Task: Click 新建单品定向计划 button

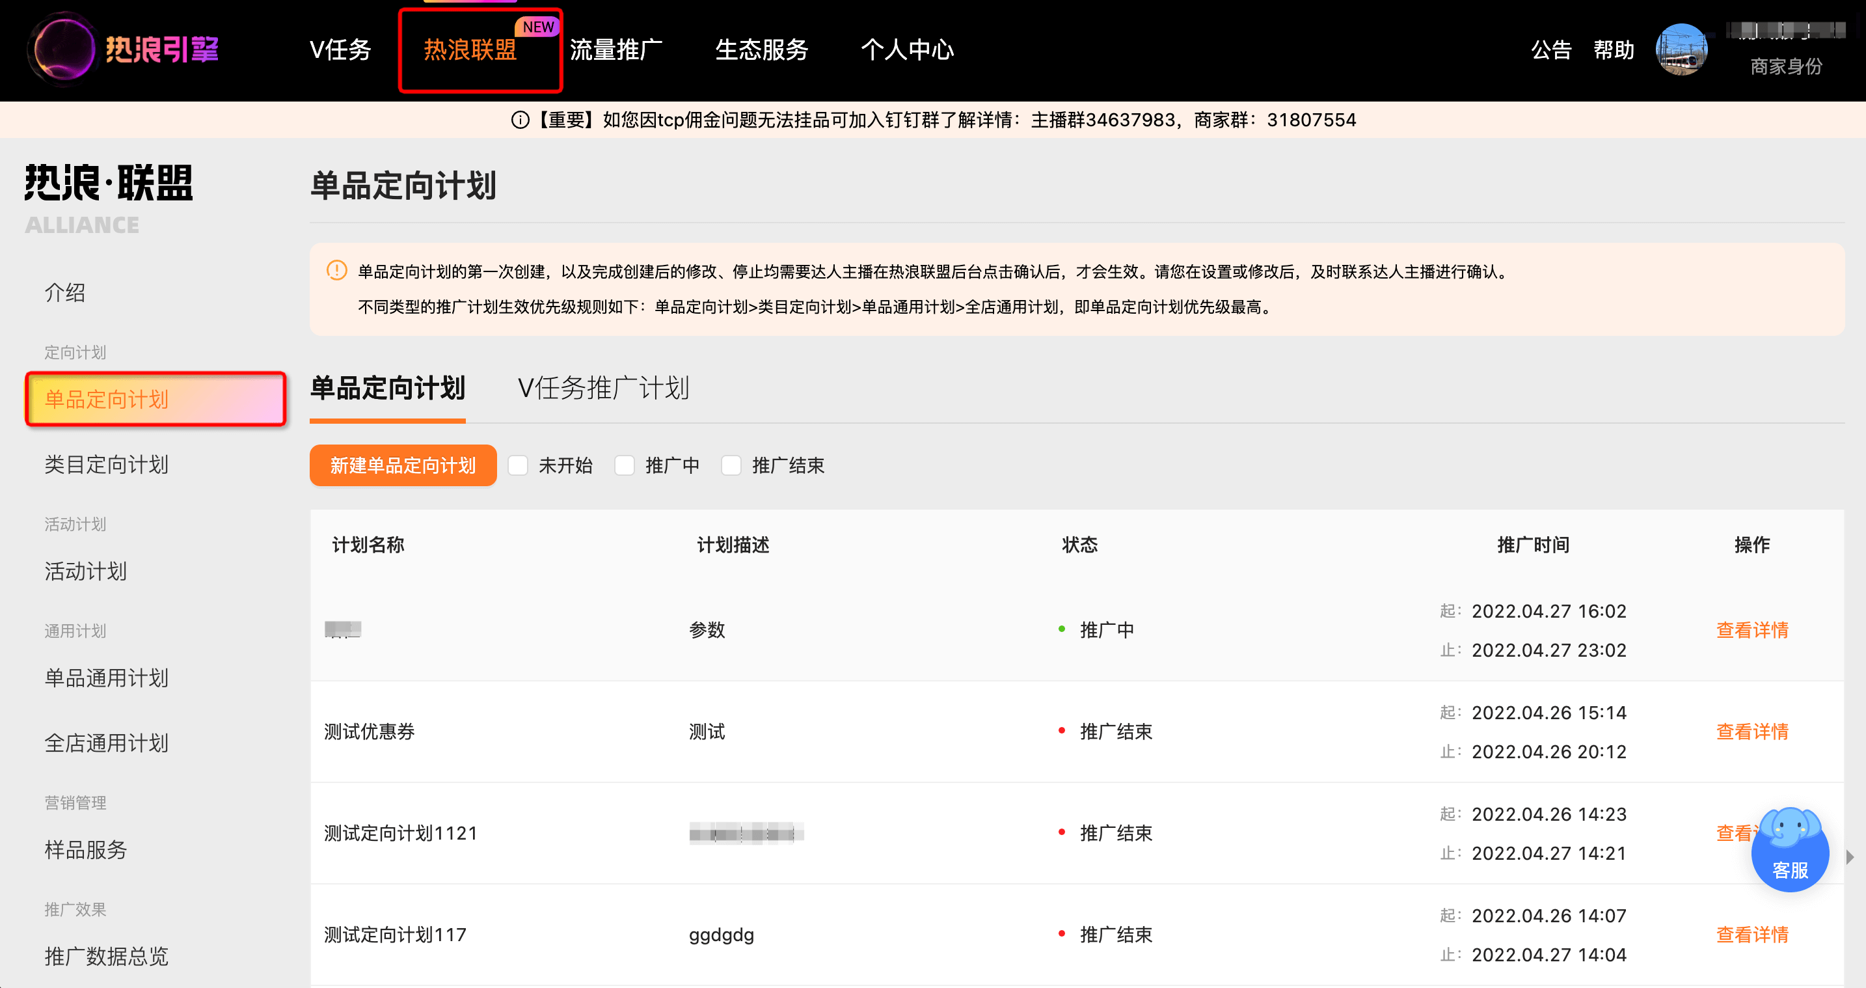Action: [x=401, y=464]
